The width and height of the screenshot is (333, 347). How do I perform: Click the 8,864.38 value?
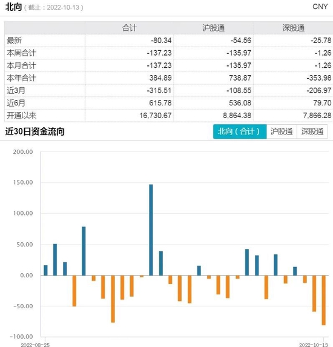point(237,116)
